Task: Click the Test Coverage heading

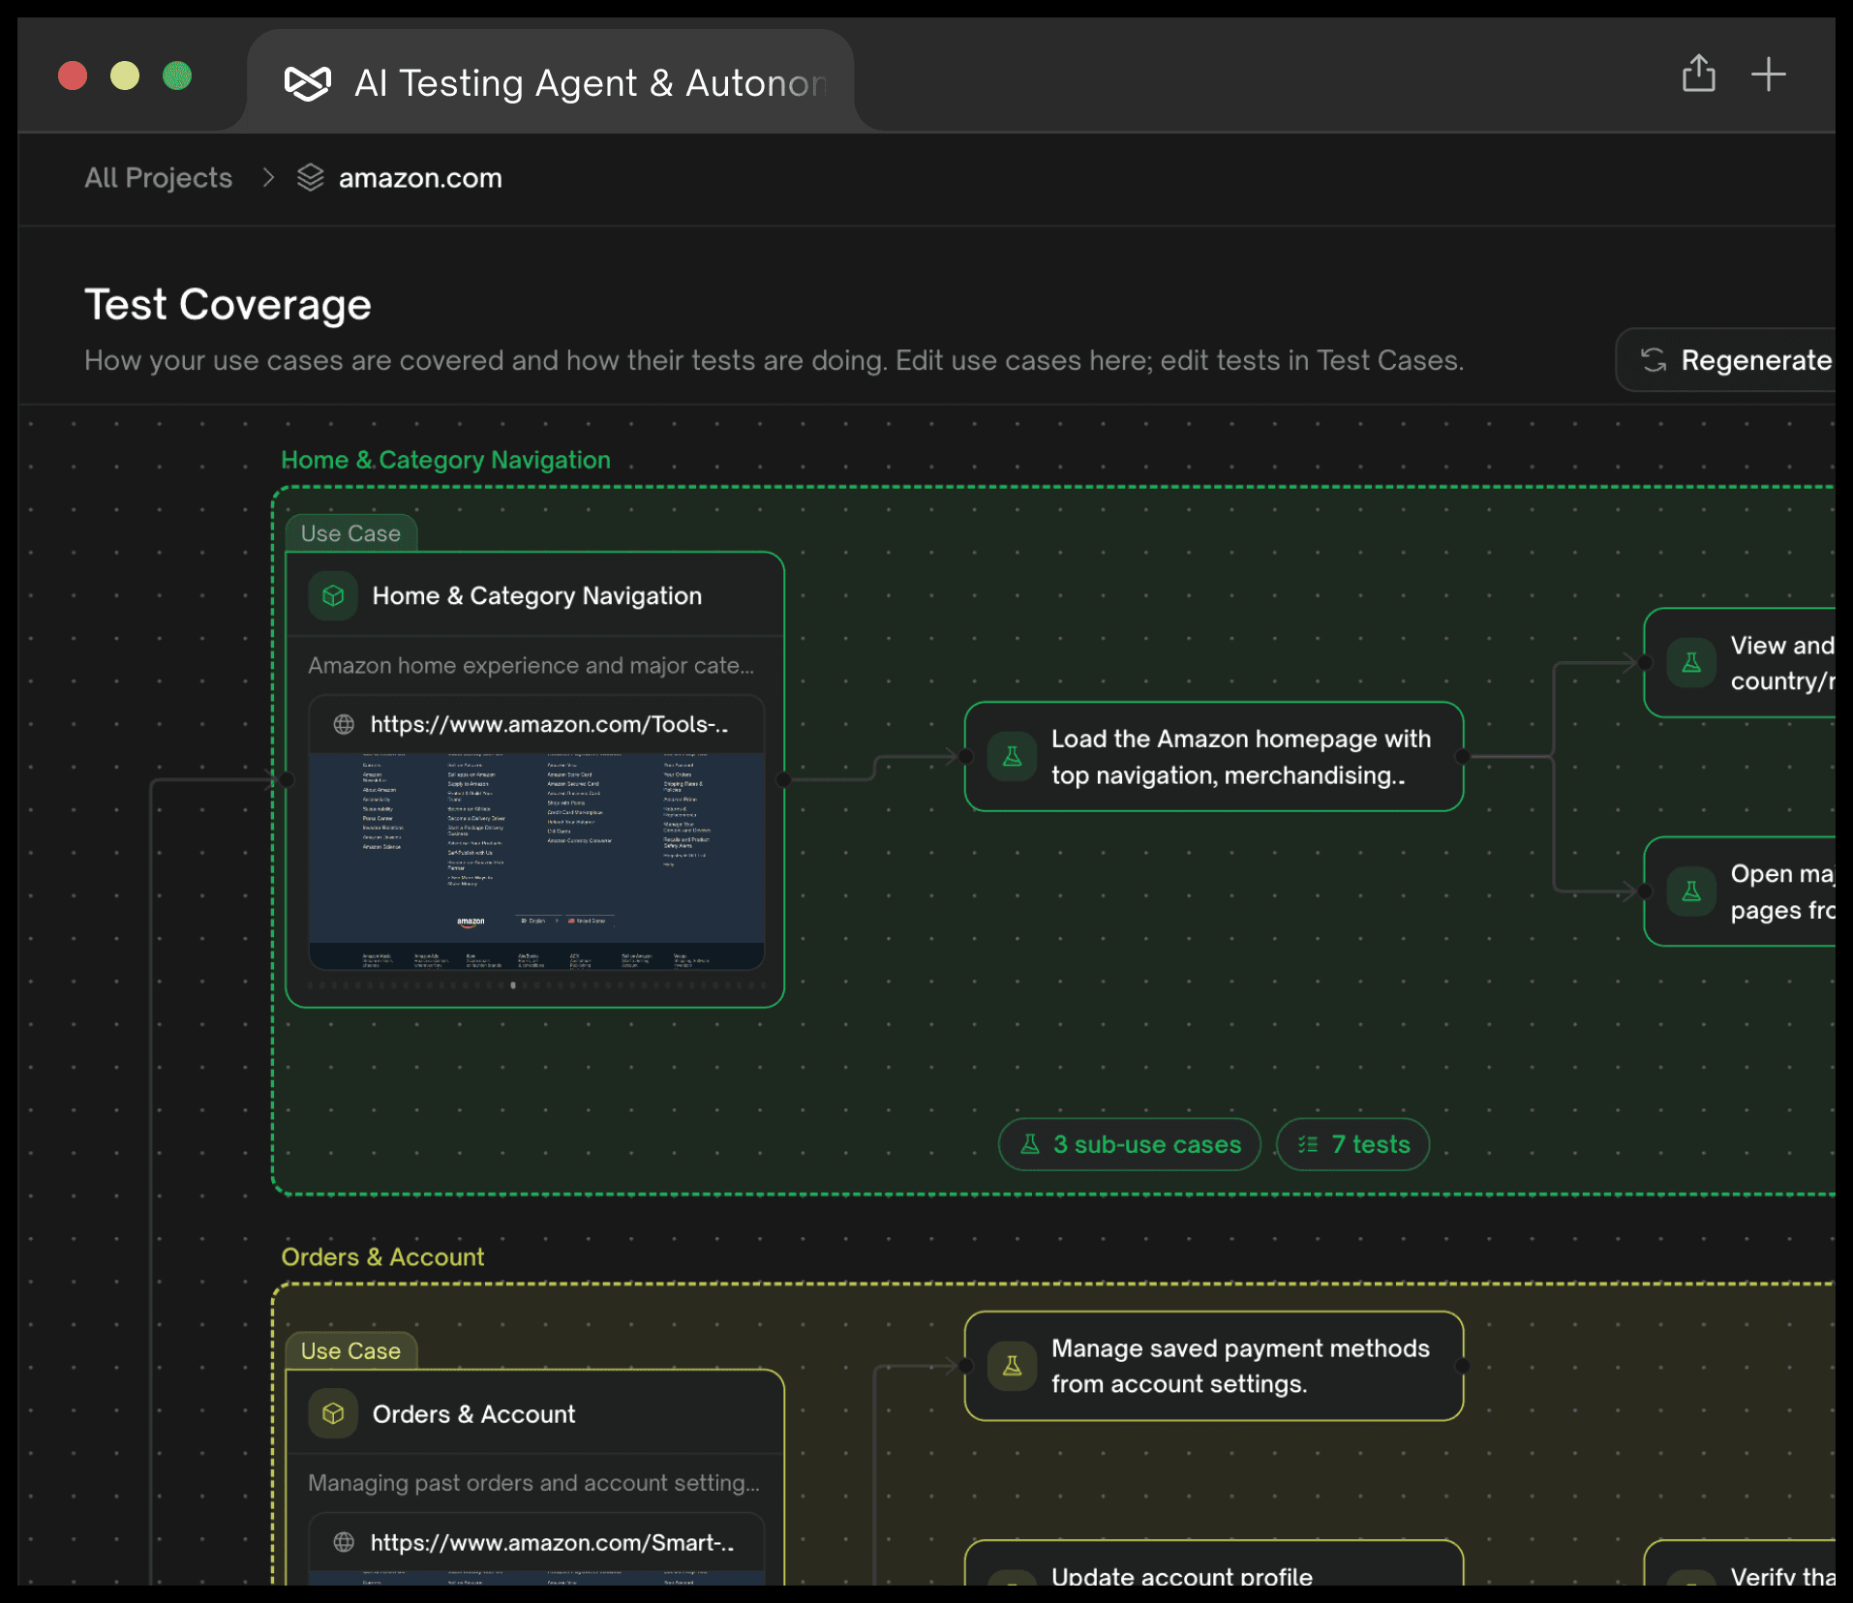Action: tap(228, 304)
